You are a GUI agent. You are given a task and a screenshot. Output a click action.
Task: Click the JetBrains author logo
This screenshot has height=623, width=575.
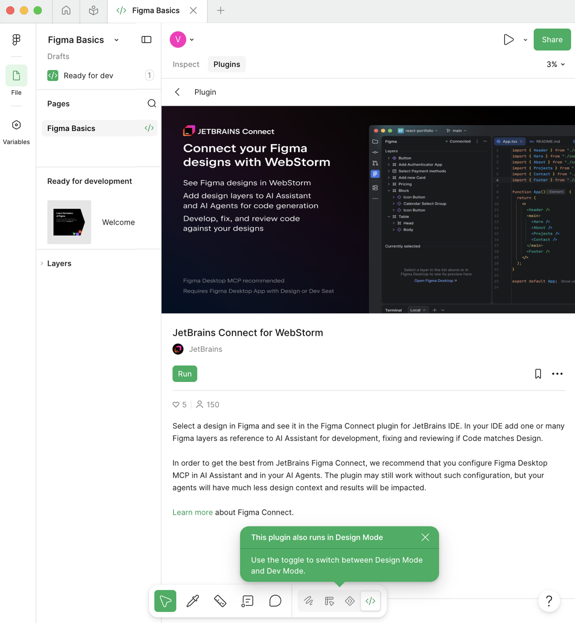(x=178, y=349)
